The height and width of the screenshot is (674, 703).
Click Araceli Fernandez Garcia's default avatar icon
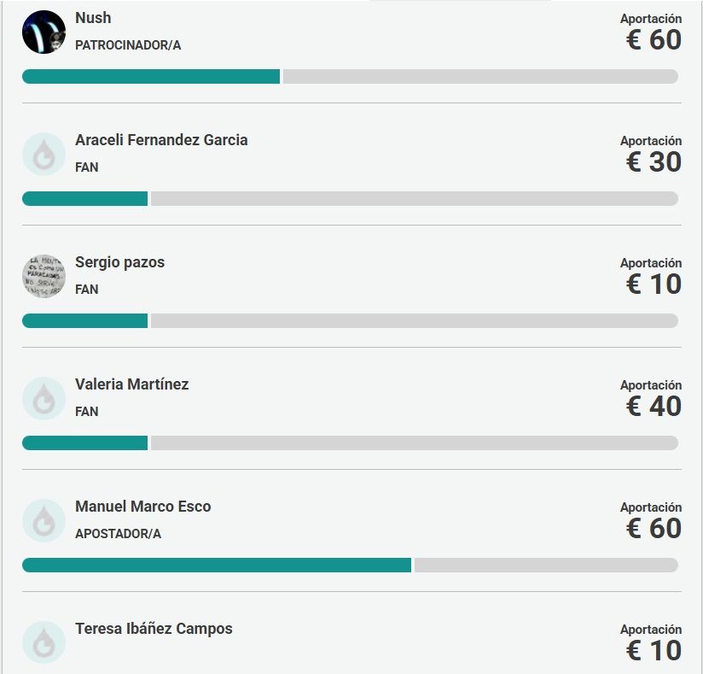44,155
